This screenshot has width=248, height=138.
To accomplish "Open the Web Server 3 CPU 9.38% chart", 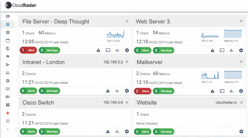I will [210, 34].
